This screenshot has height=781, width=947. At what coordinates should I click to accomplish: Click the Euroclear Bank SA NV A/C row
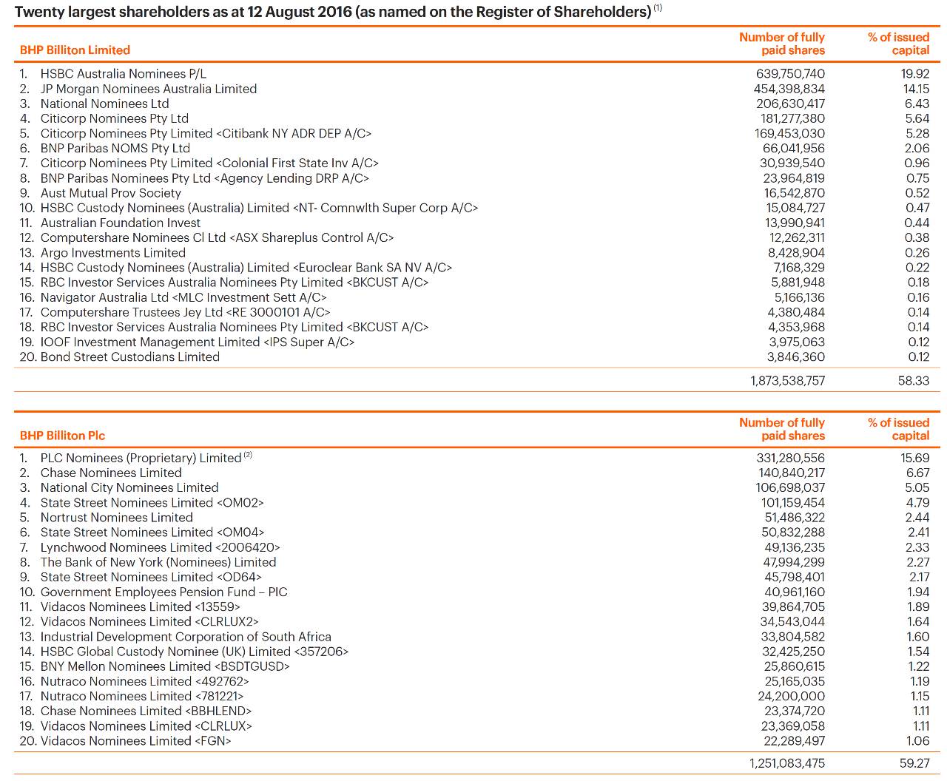[x=246, y=268]
